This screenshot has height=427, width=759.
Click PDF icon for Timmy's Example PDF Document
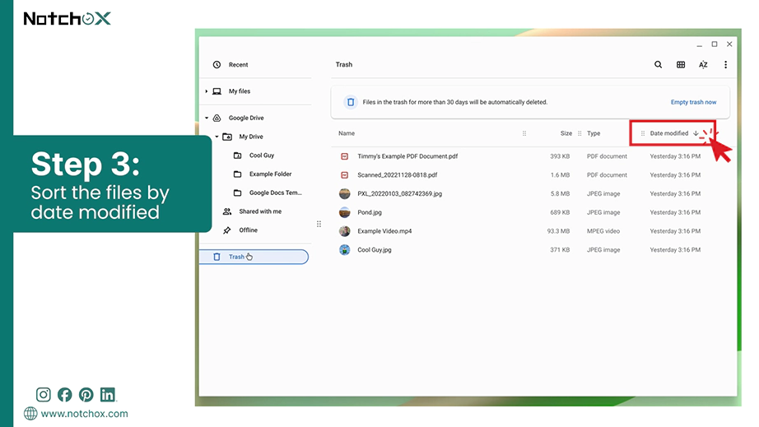pyautogui.click(x=344, y=156)
